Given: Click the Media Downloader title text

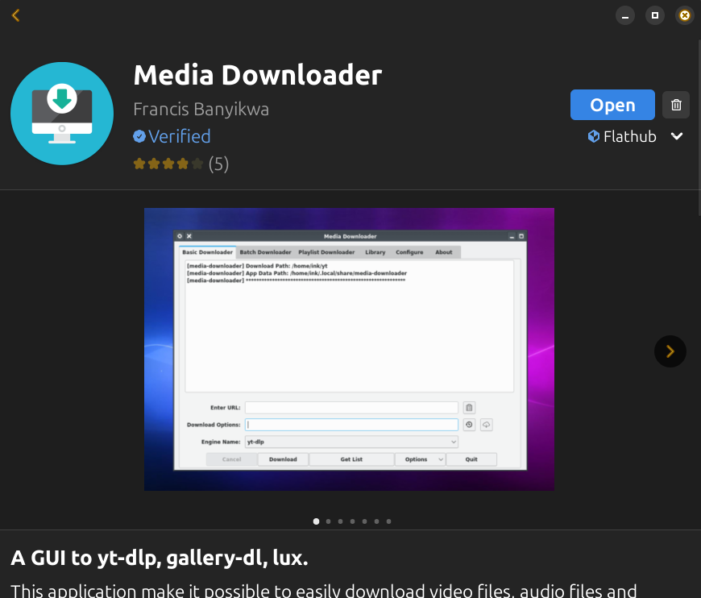Looking at the screenshot, I should 258,75.
